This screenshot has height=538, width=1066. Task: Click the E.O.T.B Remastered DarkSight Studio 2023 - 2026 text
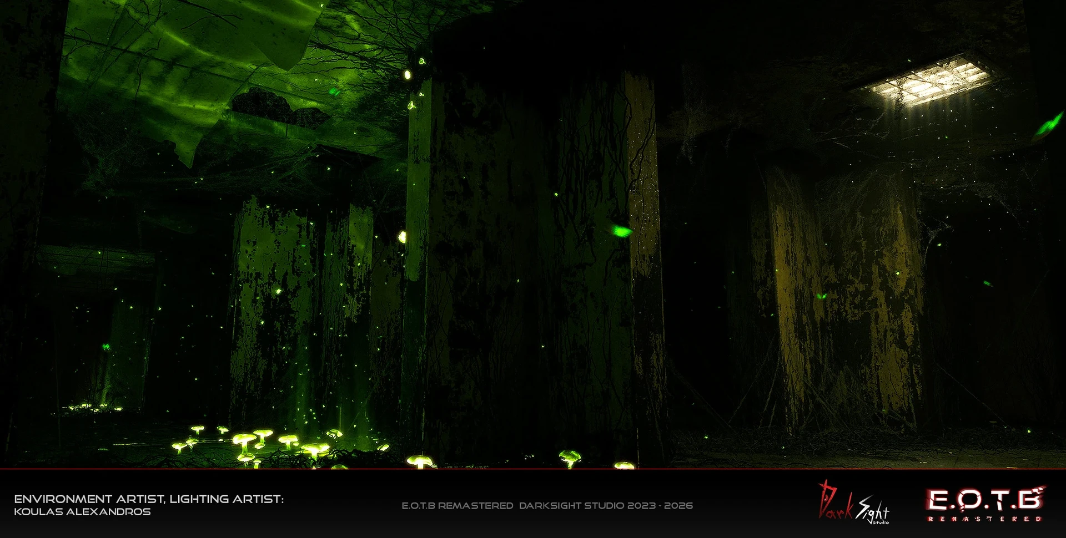(x=547, y=505)
